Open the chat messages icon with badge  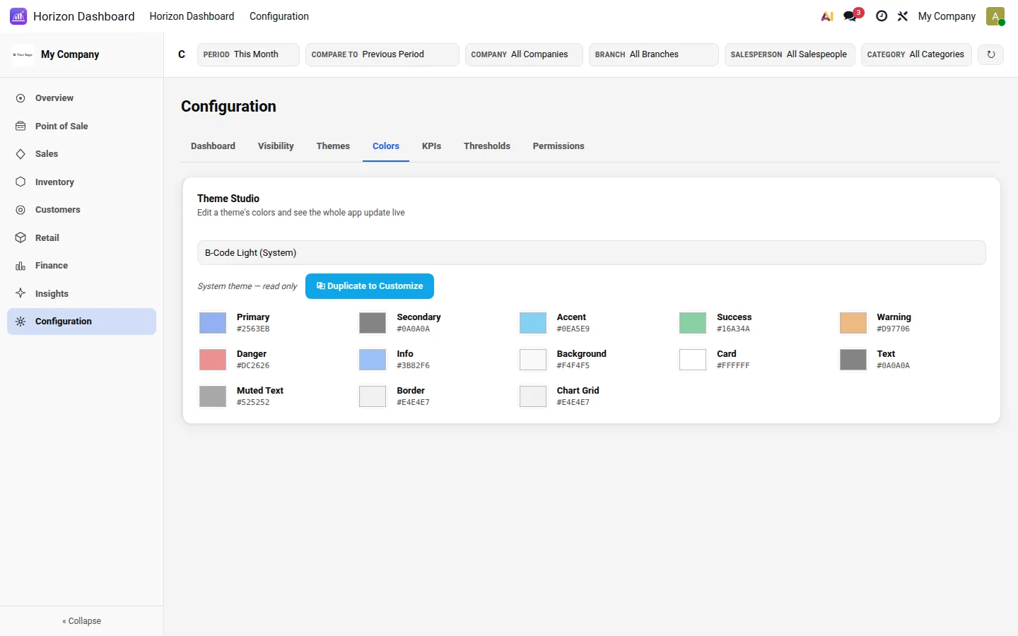point(850,16)
